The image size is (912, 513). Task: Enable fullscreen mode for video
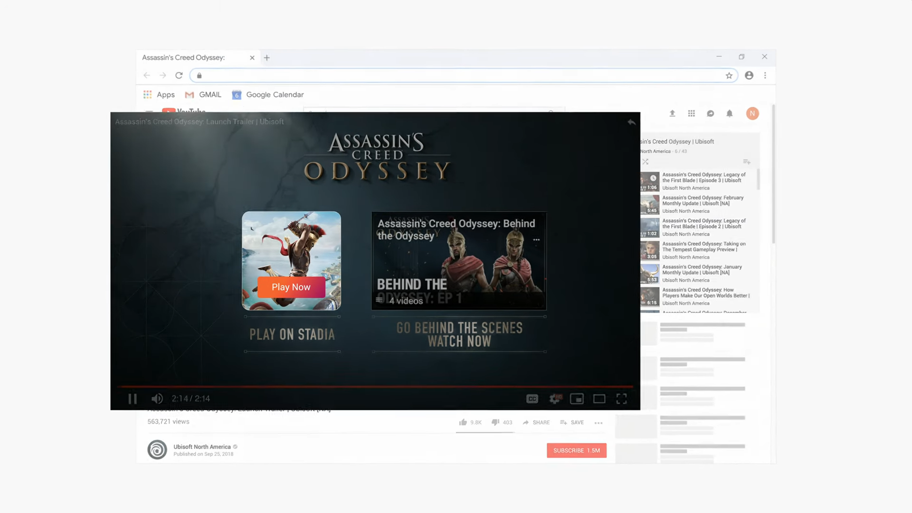pos(622,399)
